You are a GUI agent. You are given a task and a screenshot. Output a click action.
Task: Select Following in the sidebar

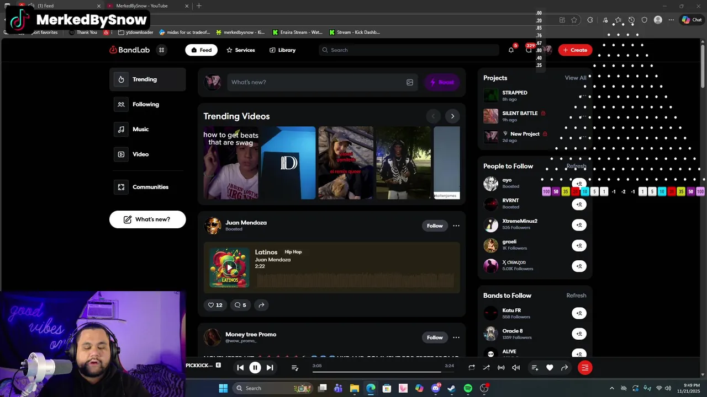click(147, 104)
